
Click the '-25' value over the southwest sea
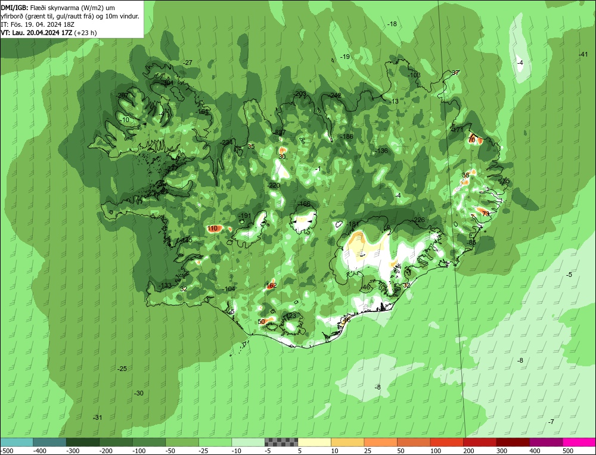coord(122,369)
